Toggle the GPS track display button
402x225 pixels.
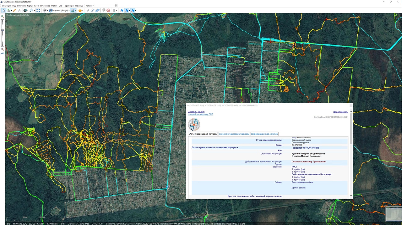(x=127, y=10)
